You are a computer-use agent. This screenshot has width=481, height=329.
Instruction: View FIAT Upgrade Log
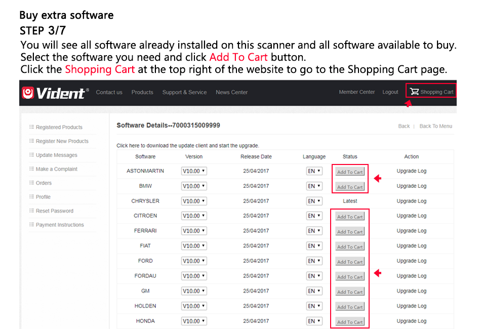coord(411,245)
